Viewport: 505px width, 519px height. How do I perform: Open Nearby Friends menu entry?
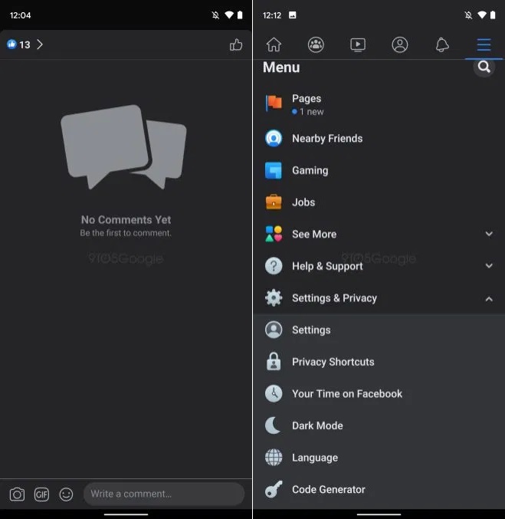point(379,138)
